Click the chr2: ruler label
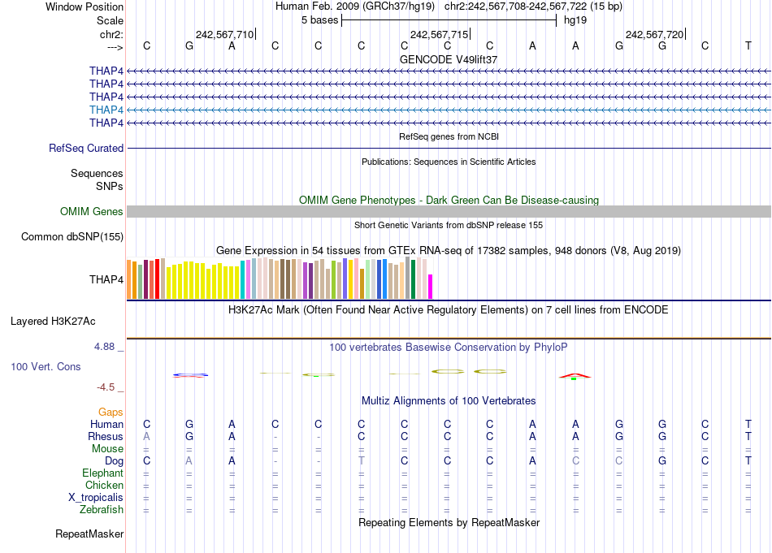772x553 pixels. (x=111, y=34)
